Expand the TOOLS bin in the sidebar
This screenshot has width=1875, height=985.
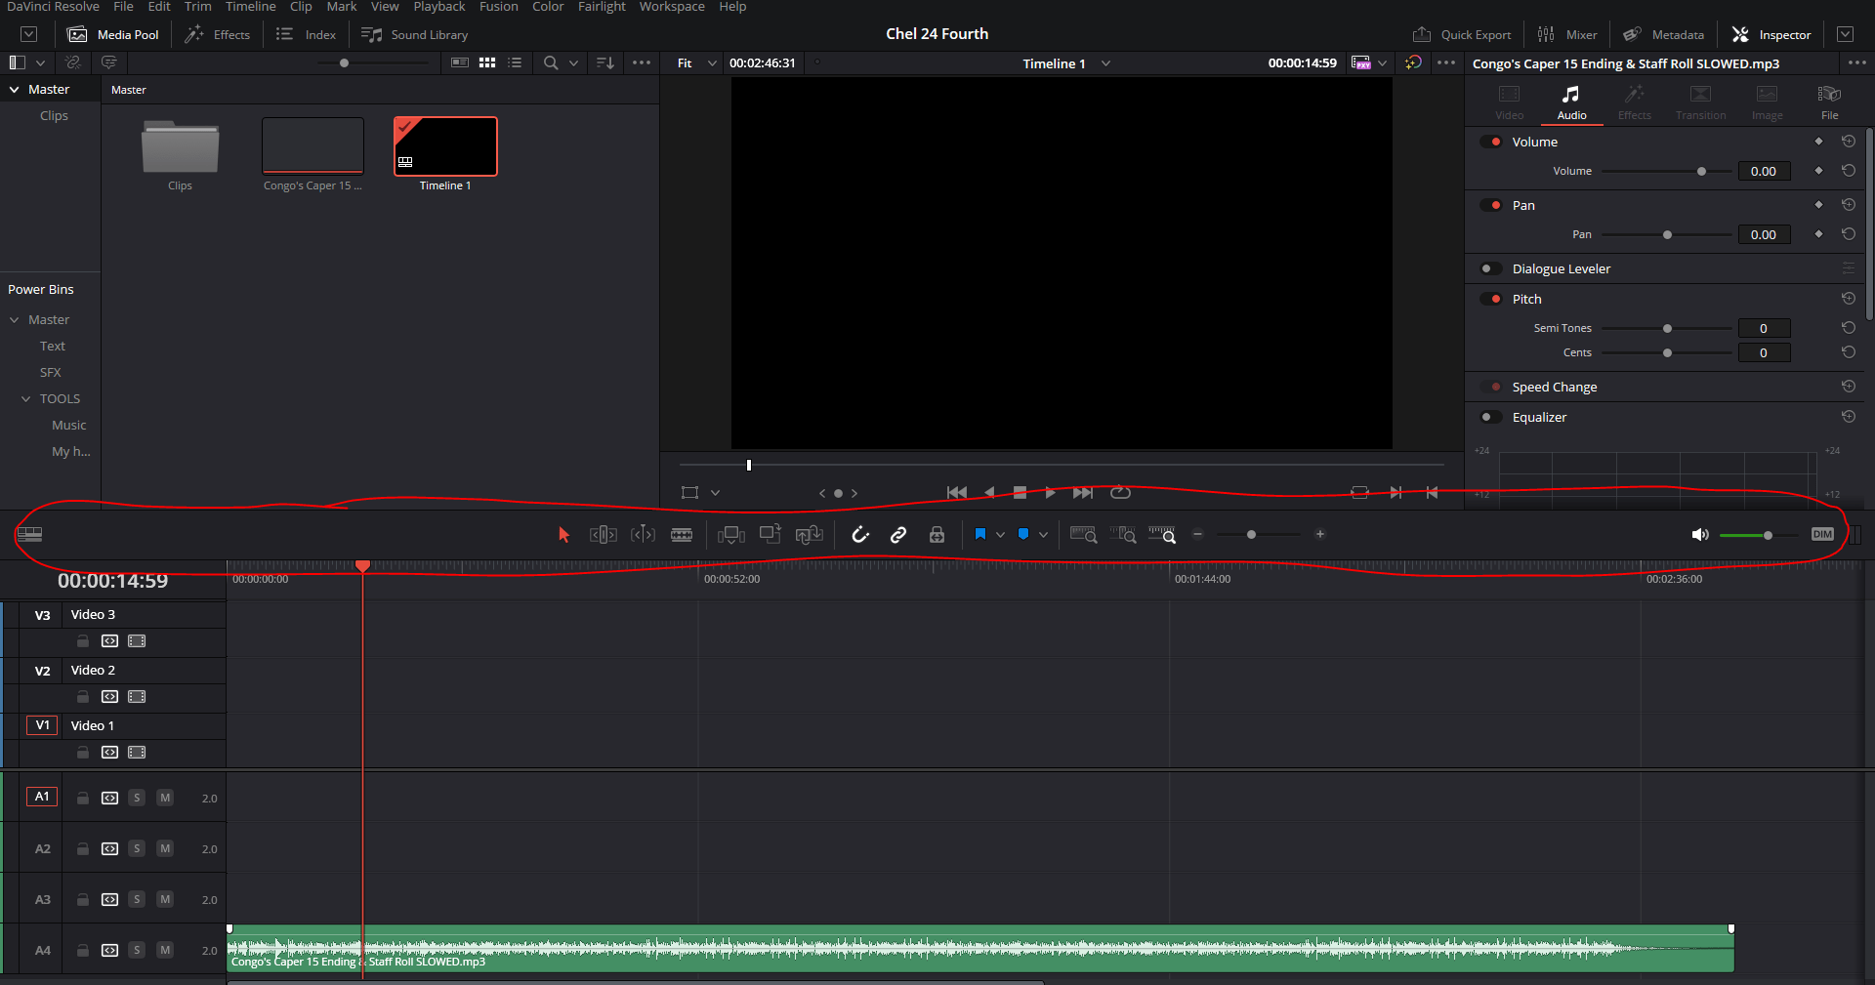[x=25, y=398]
